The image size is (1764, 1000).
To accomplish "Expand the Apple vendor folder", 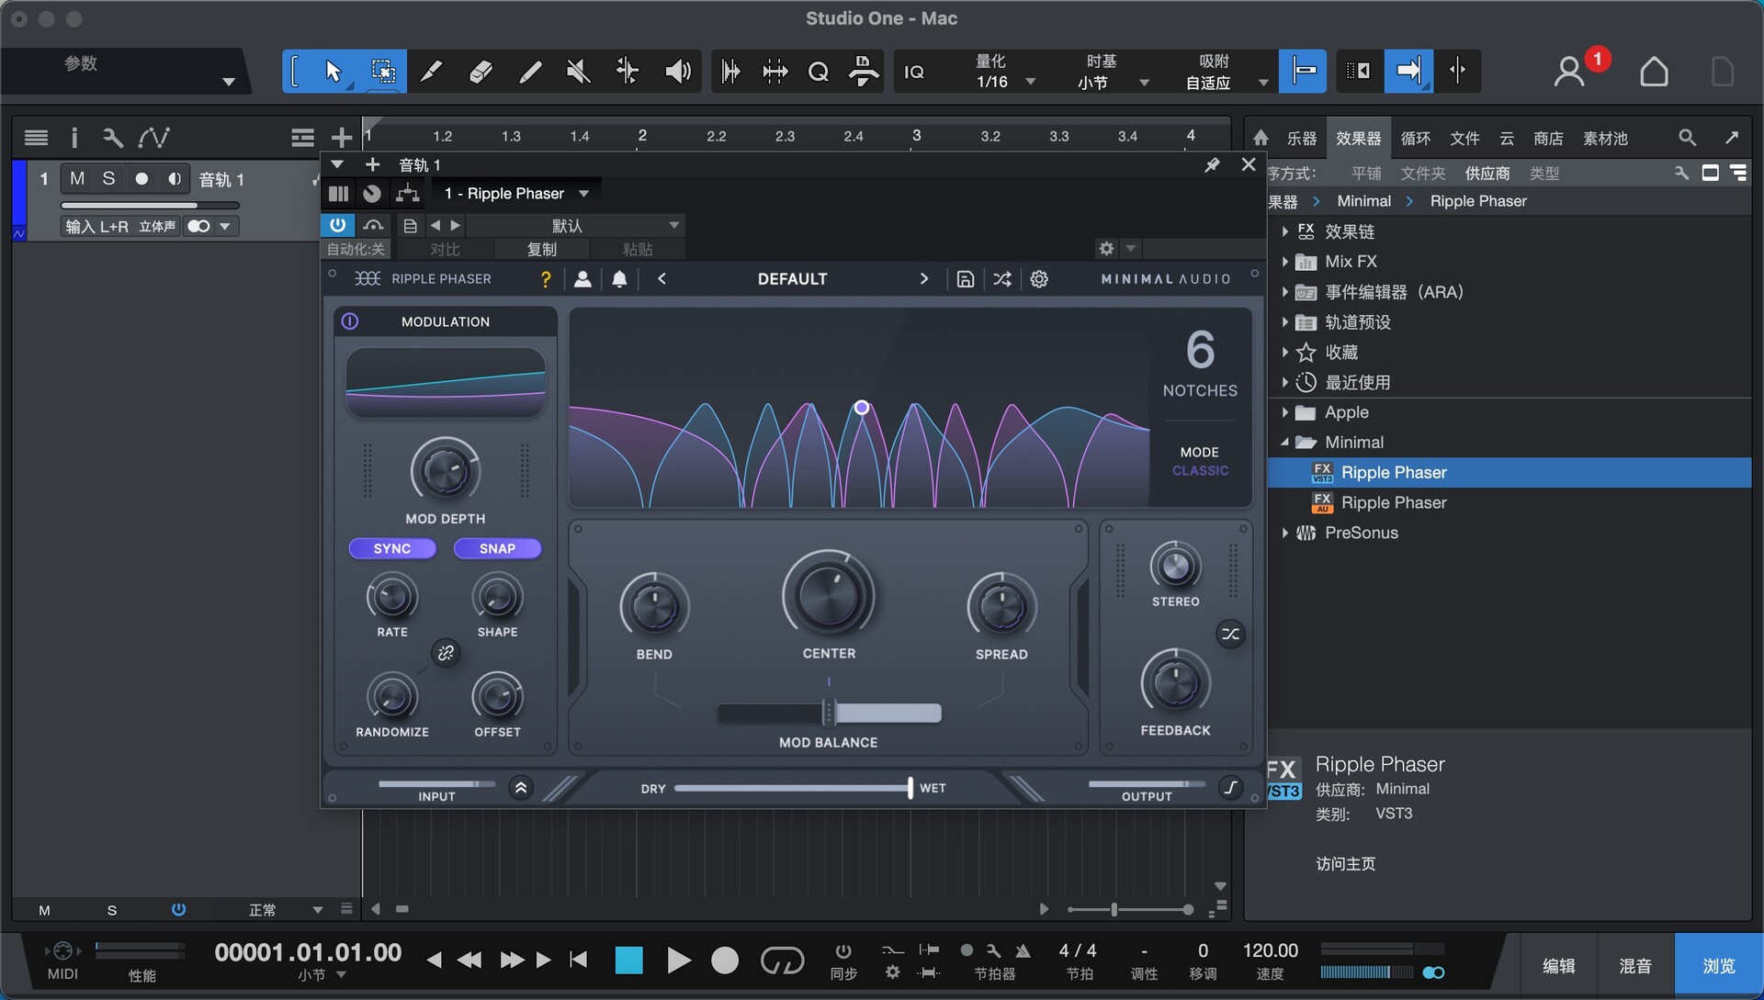I will coord(1284,412).
